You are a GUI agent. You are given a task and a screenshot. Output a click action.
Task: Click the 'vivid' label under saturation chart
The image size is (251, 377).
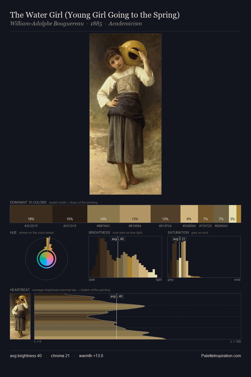(237, 280)
